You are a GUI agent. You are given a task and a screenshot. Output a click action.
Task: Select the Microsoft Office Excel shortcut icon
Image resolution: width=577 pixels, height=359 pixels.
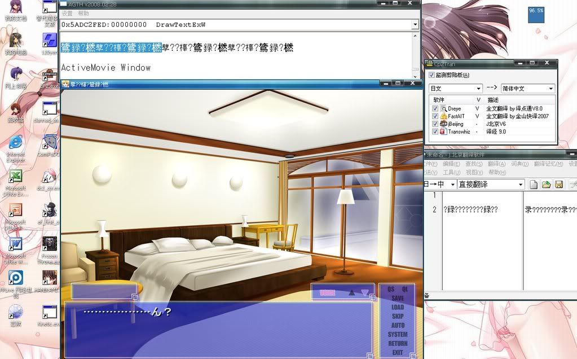15,177
